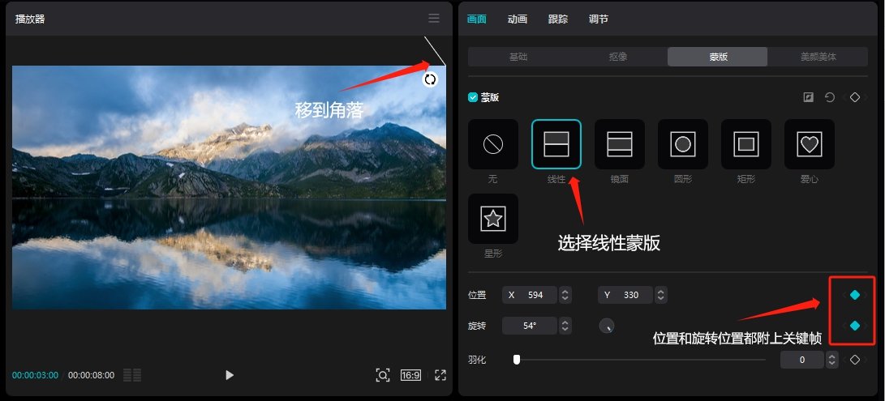Click total duration 00:00:08:00
Image resolution: width=885 pixels, height=401 pixels.
[91, 375]
